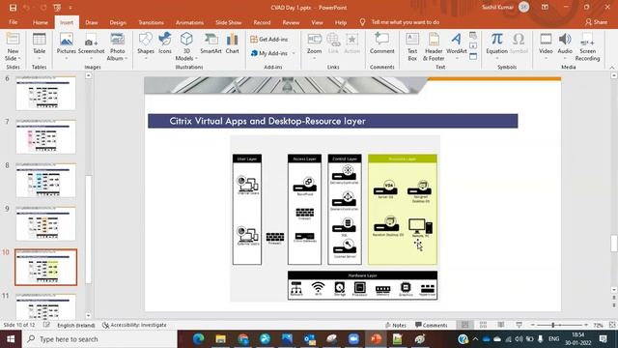Insert a Video

coord(546,46)
